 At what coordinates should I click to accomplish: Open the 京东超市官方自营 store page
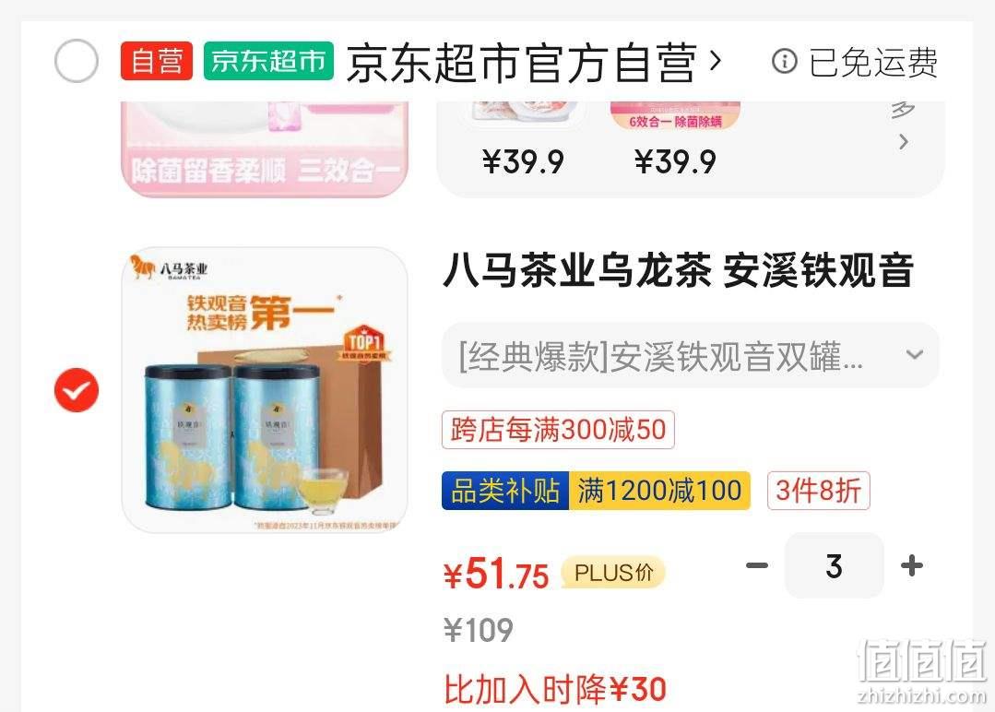point(522,62)
